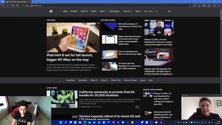222x125 pixels.
Task: Click the MacBook Pro webcam story thumbnail
Action: click(110, 66)
